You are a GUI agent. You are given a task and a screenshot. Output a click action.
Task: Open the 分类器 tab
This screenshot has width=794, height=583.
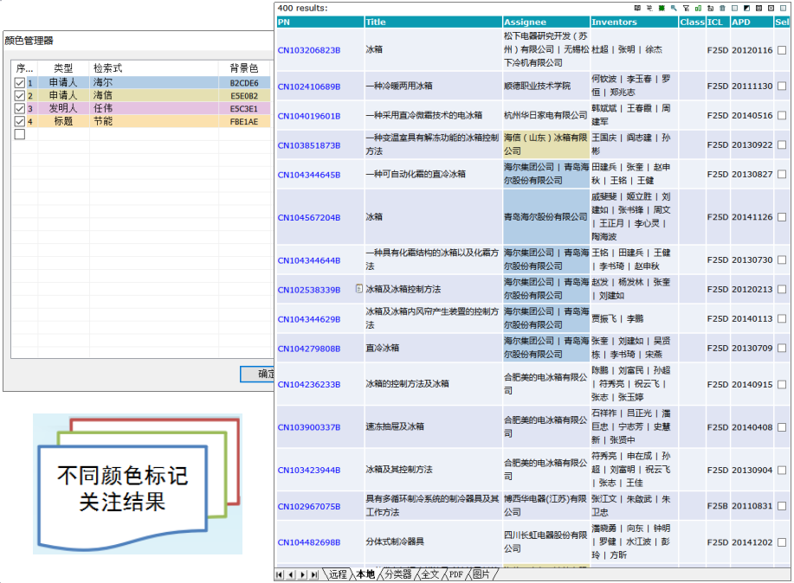coord(398,574)
